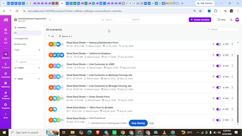242x136 pixels.
Task: Open Credentials in sidebar
Action: pos(6,75)
